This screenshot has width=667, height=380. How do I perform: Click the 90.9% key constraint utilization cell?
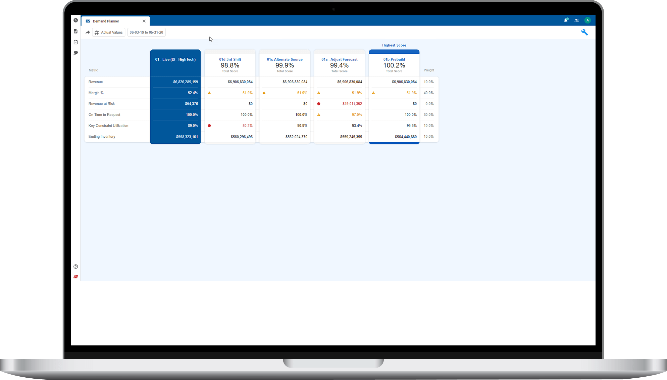[302, 126]
